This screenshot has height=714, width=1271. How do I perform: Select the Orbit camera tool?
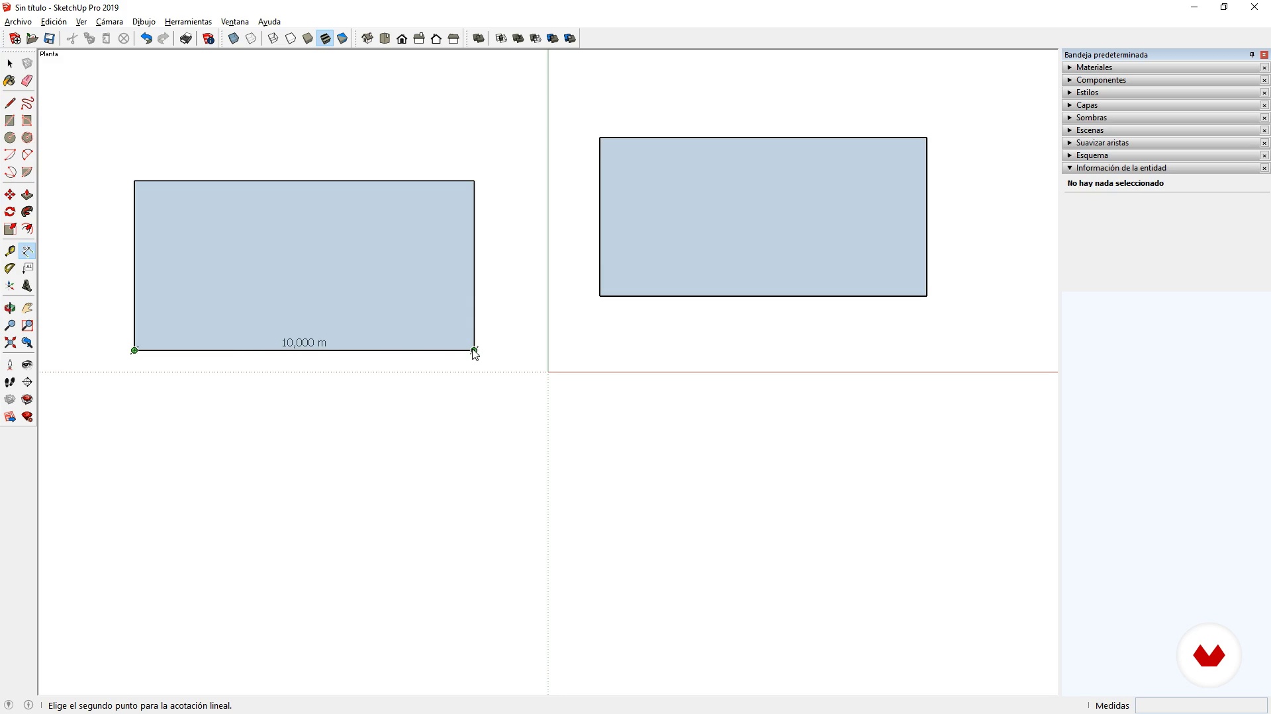[x=10, y=308]
